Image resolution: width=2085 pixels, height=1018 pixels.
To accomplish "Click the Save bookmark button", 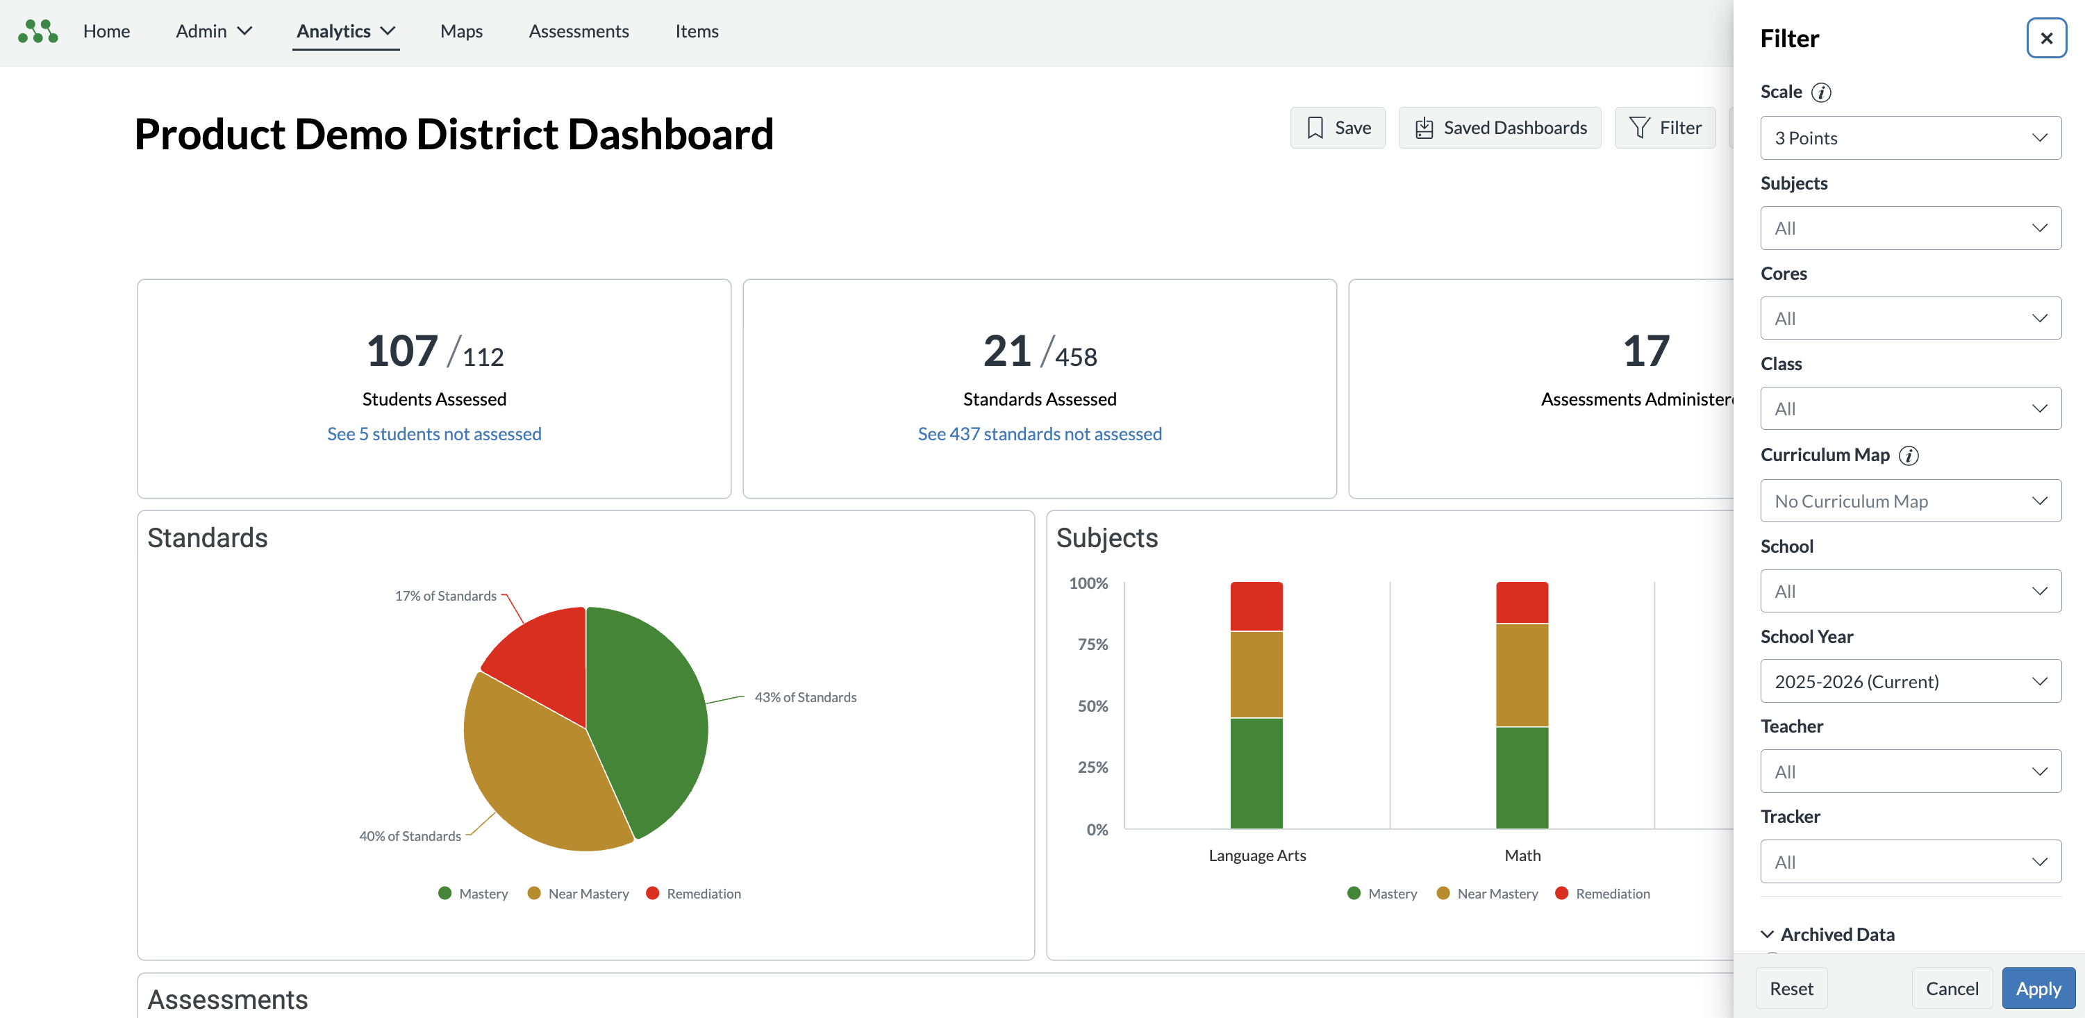I will (1337, 128).
